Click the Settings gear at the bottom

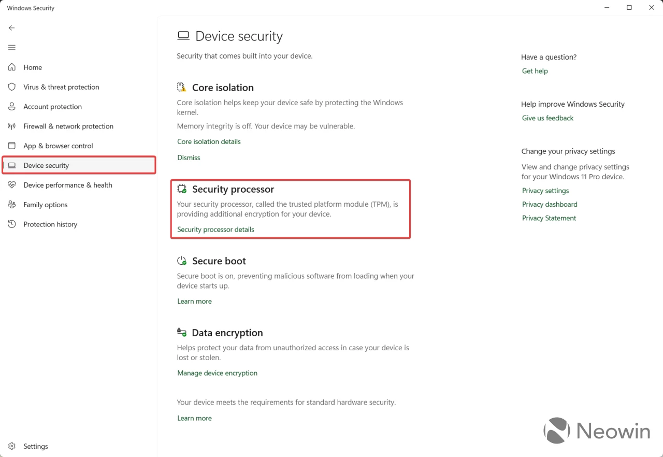pyautogui.click(x=11, y=446)
